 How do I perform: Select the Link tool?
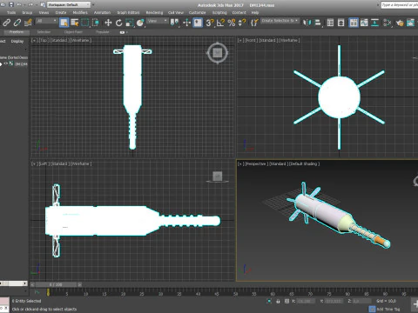7,23
